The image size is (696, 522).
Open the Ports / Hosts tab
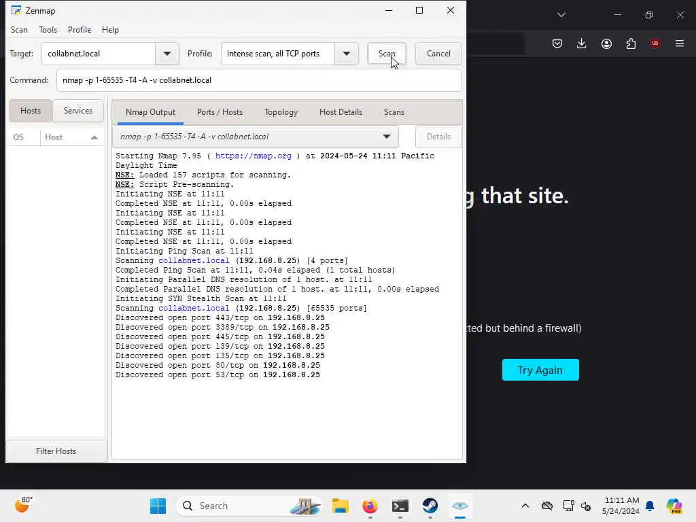[220, 112]
